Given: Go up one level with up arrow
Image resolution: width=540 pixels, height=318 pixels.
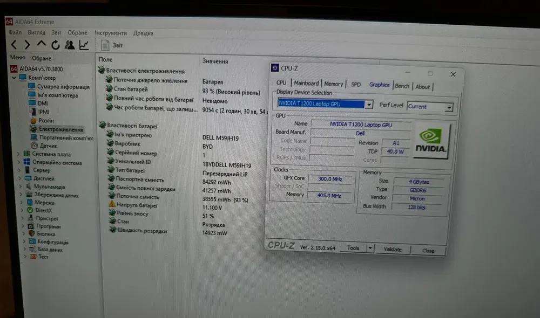Looking at the screenshot, I should coord(41,45).
